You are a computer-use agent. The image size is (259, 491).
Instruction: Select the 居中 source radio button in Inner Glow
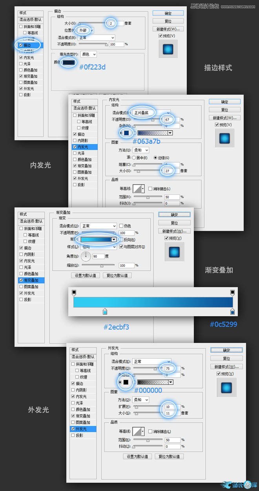click(x=133, y=158)
